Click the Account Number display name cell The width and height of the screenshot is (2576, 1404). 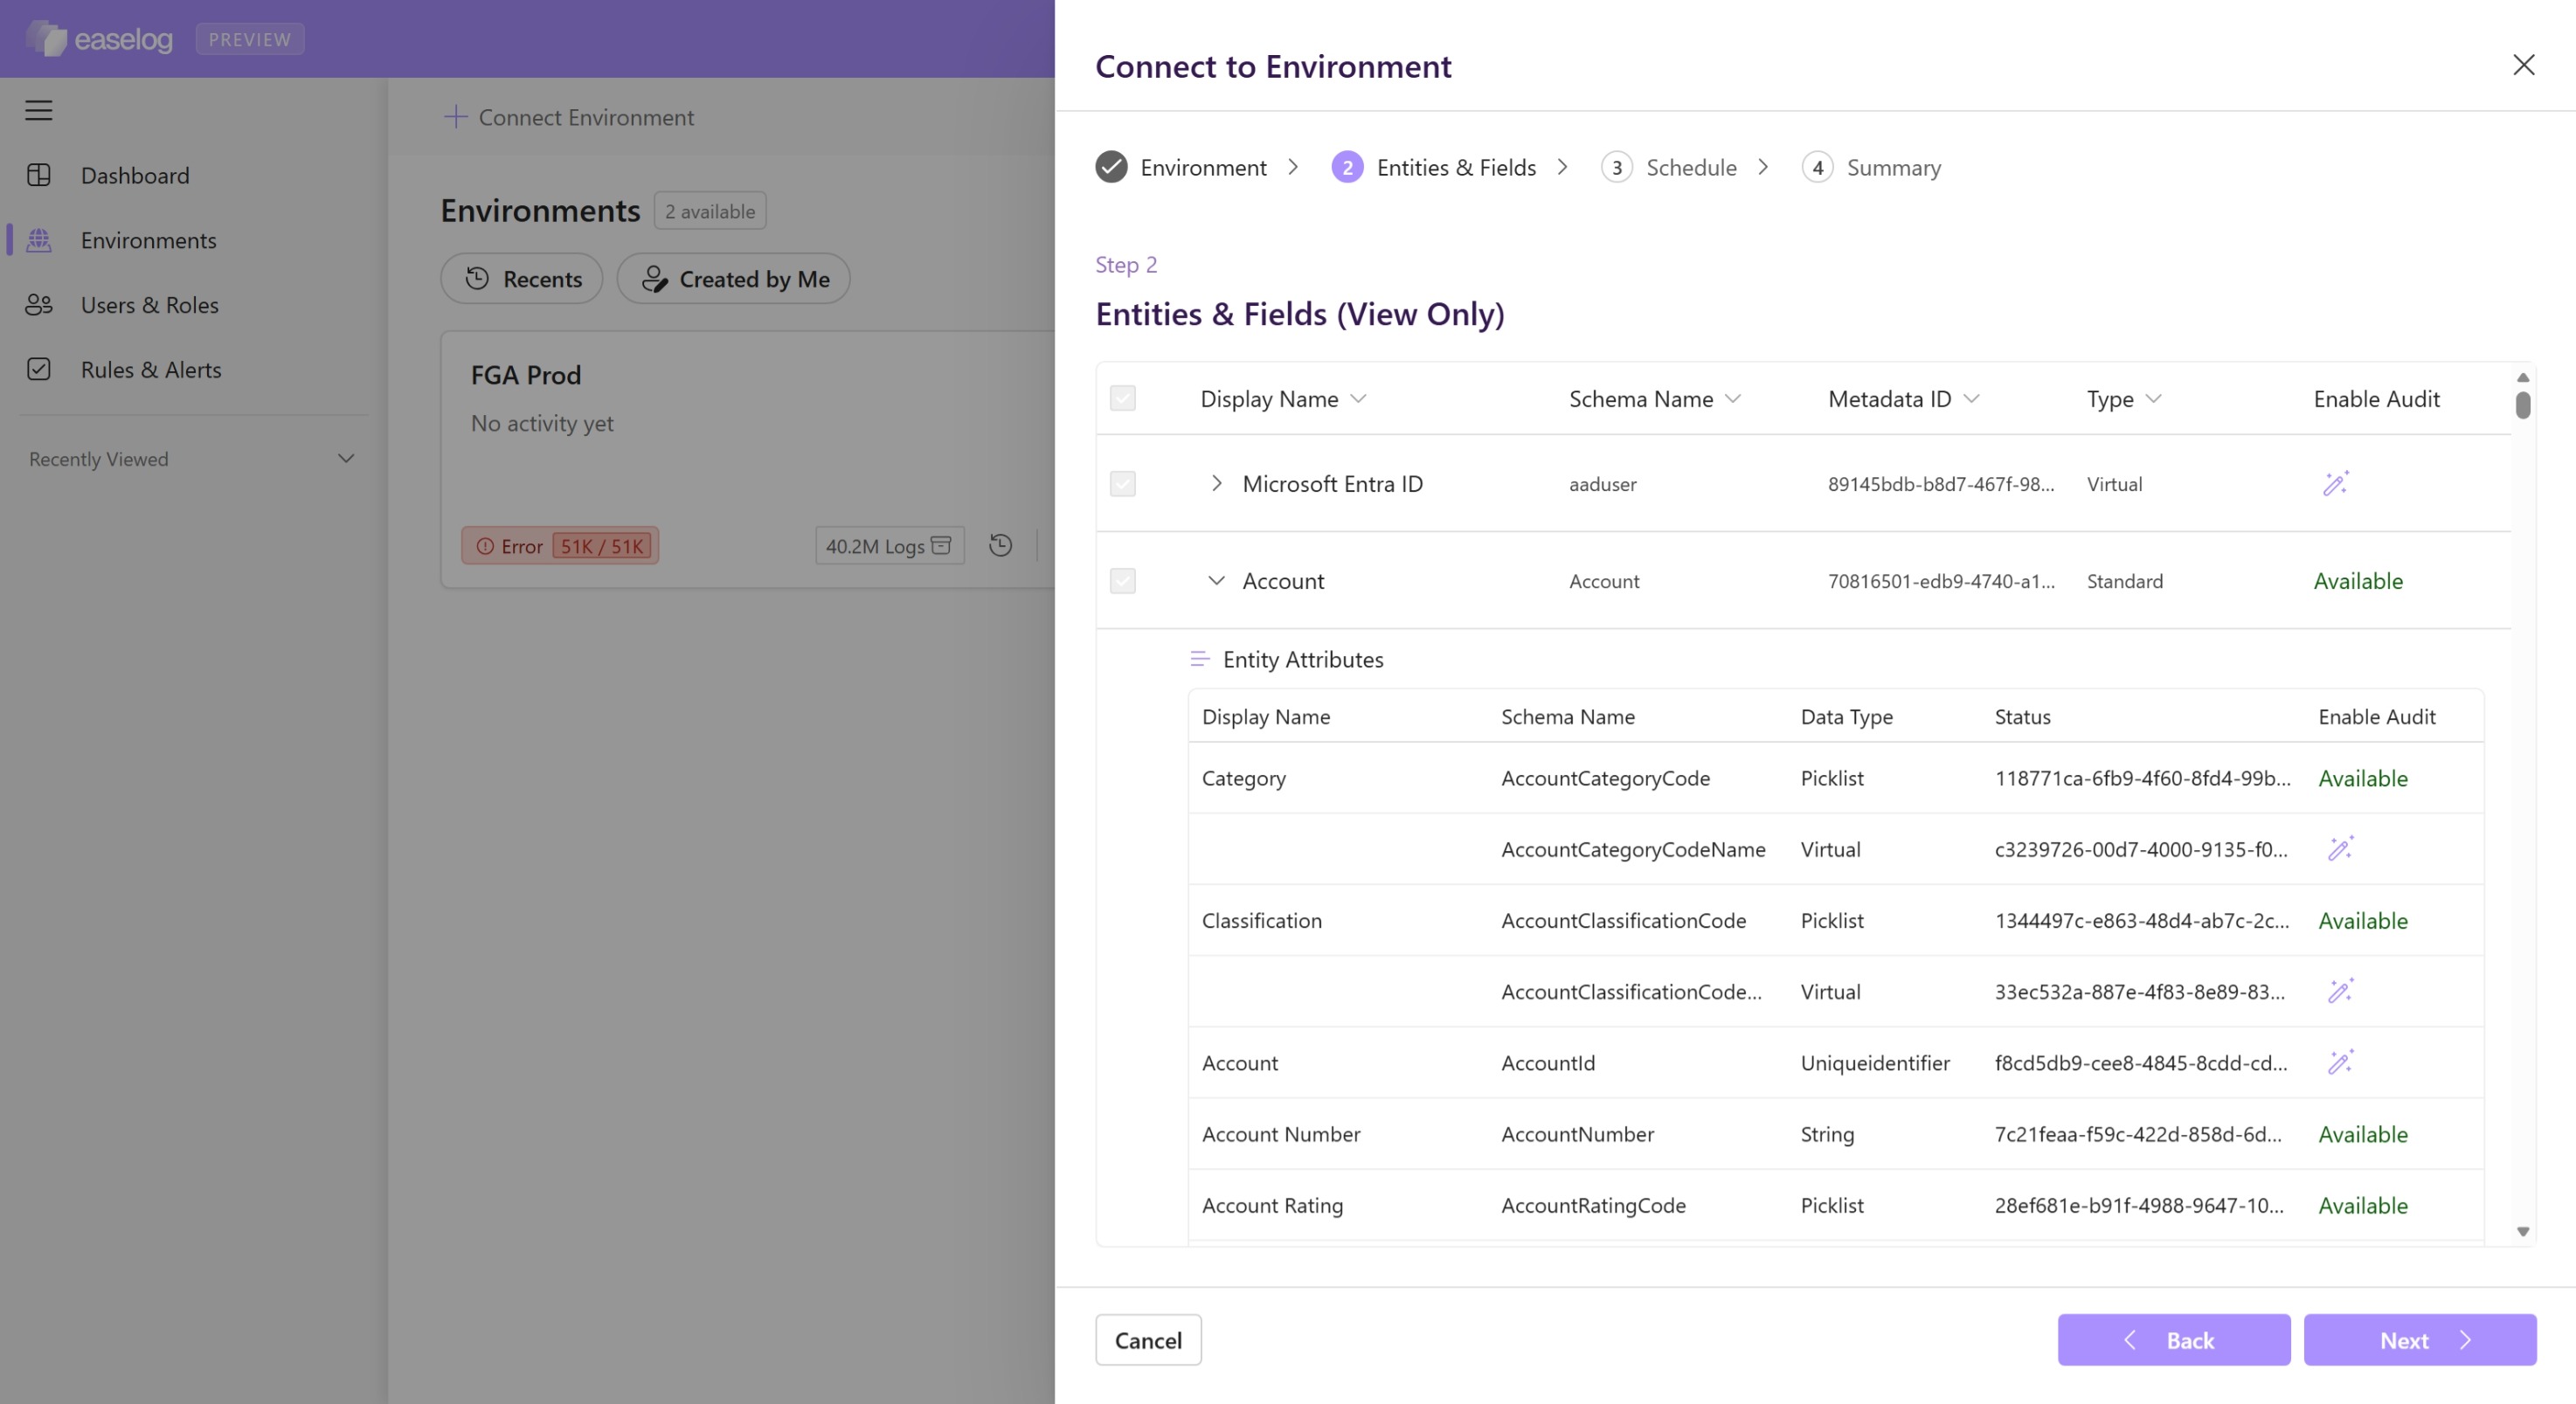(x=1280, y=1133)
